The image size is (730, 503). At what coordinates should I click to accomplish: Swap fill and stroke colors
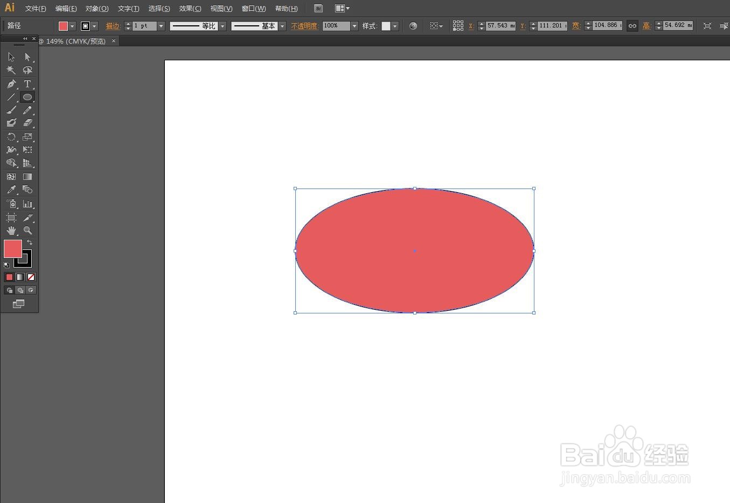30,243
